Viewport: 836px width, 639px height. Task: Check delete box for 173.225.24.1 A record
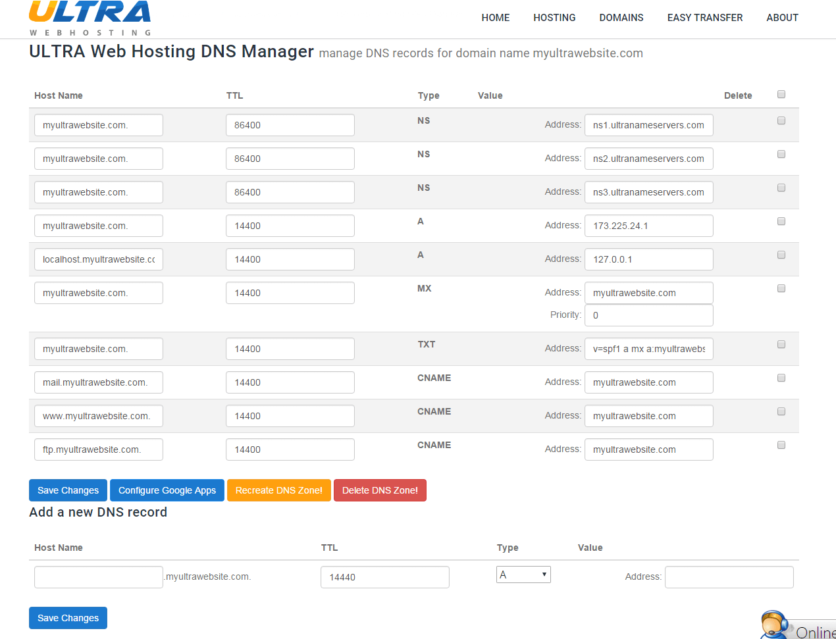pos(781,221)
